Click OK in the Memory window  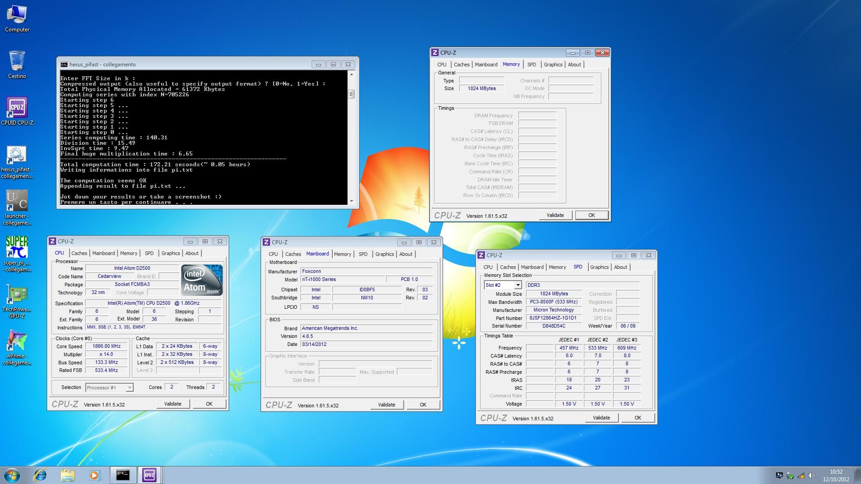[591, 216]
